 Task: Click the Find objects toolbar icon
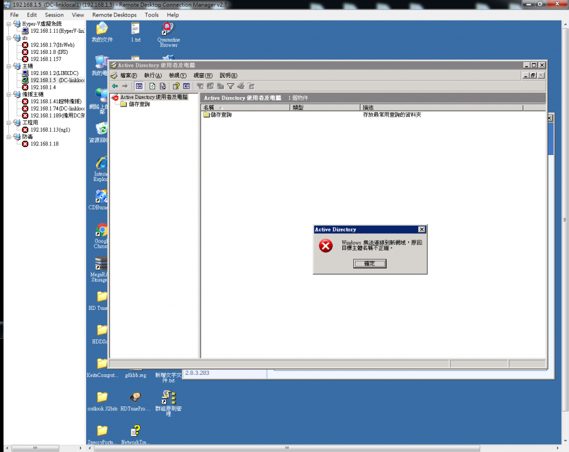click(x=241, y=86)
